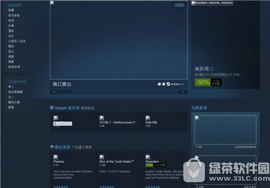The width and height of the screenshot is (270, 188).
Task: Open first recommended game thumbnail priced ¥ 48
Action: coord(225,130)
